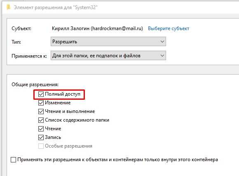The width and height of the screenshot is (239, 176).
Task: Uncheck the 'Полный доступ' checkbox
Action: tap(41, 94)
